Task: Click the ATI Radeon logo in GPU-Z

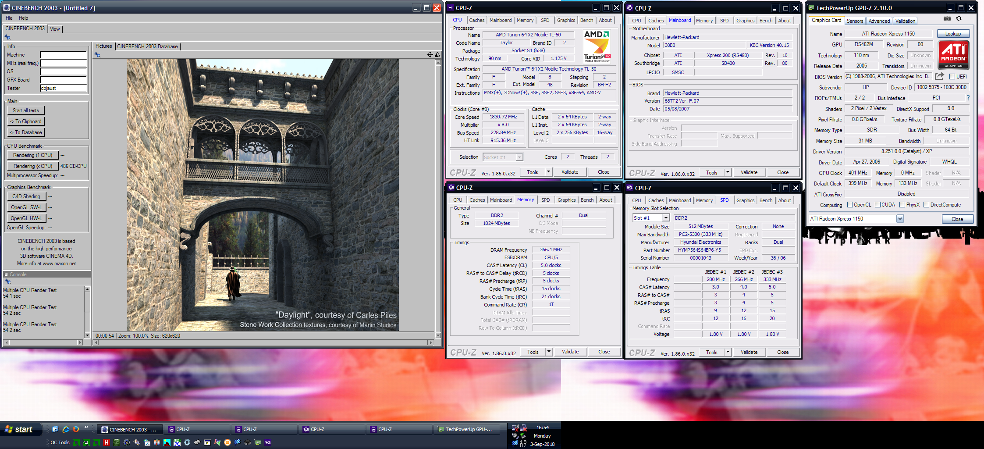Action: tap(953, 55)
